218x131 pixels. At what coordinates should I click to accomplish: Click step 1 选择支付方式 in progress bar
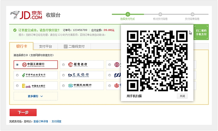128,16
